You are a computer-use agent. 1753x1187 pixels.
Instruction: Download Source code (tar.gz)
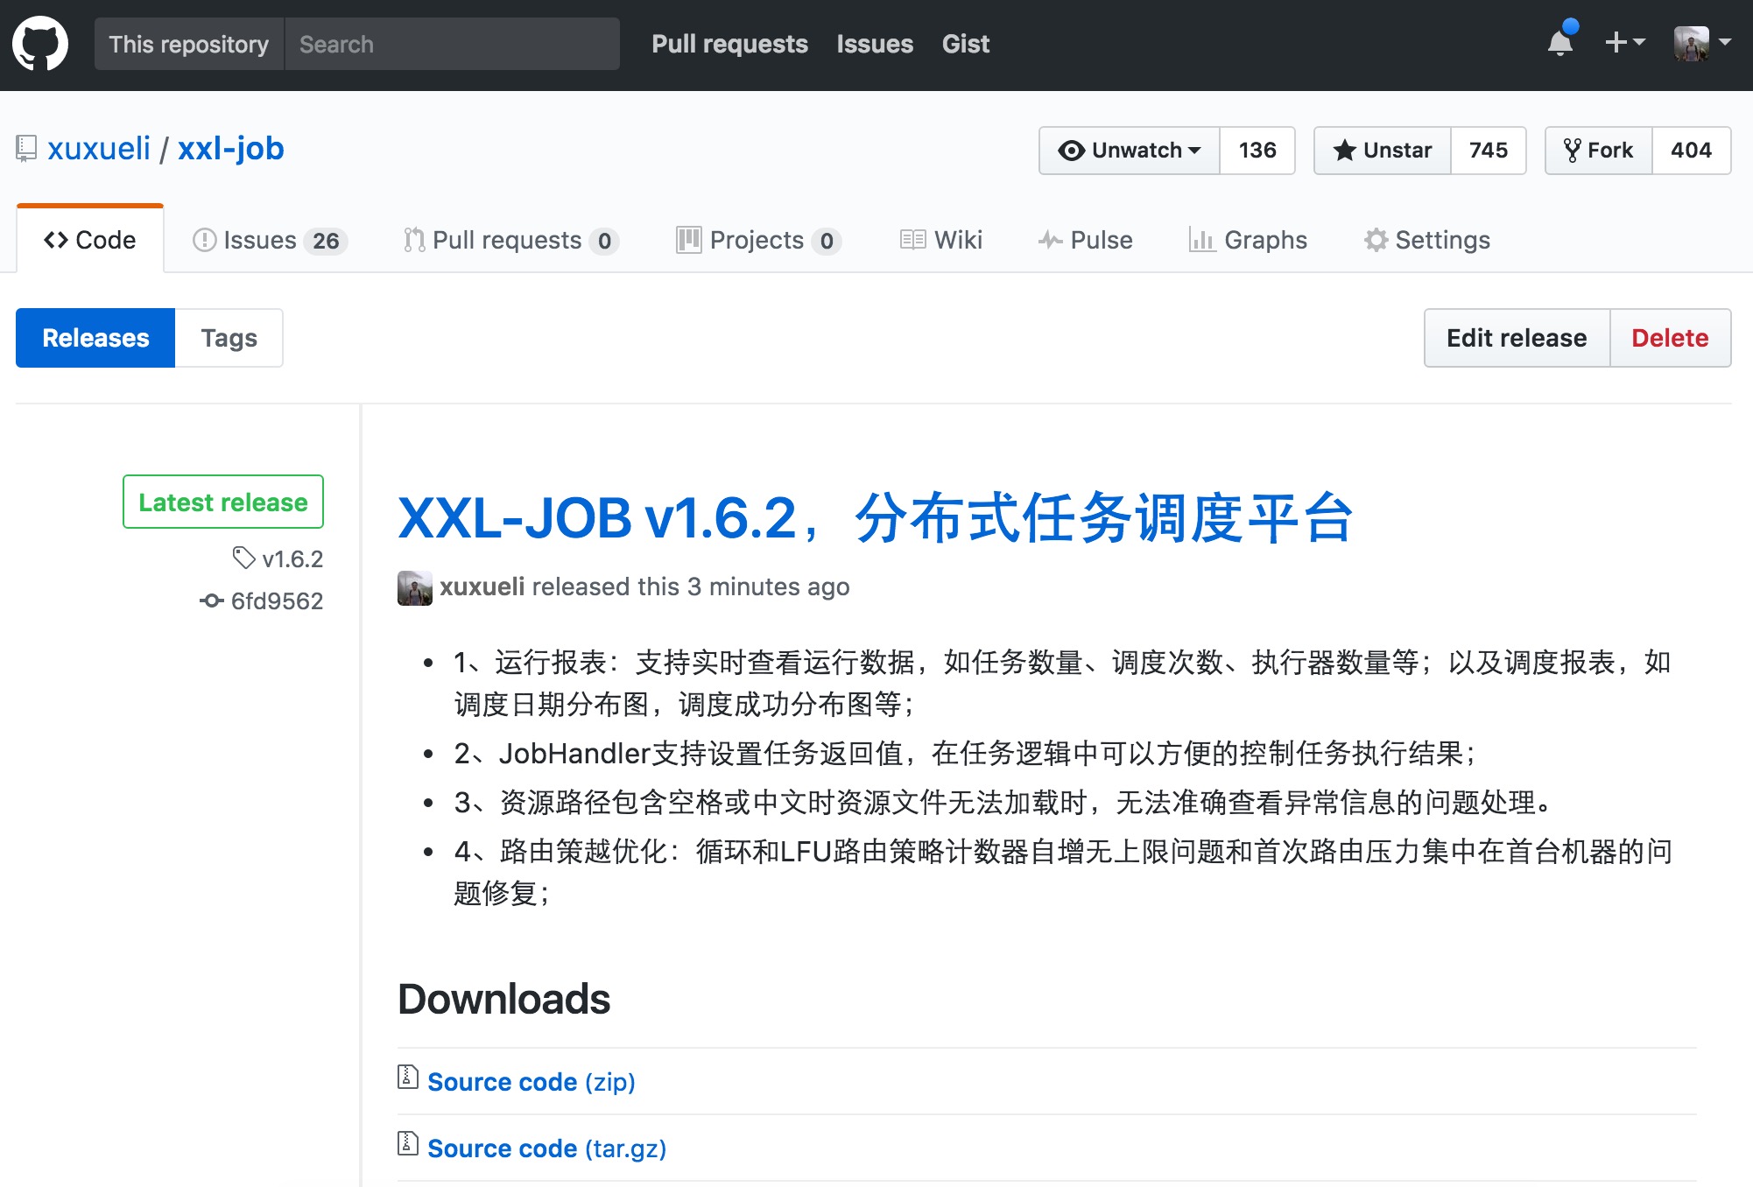click(x=546, y=1148)
